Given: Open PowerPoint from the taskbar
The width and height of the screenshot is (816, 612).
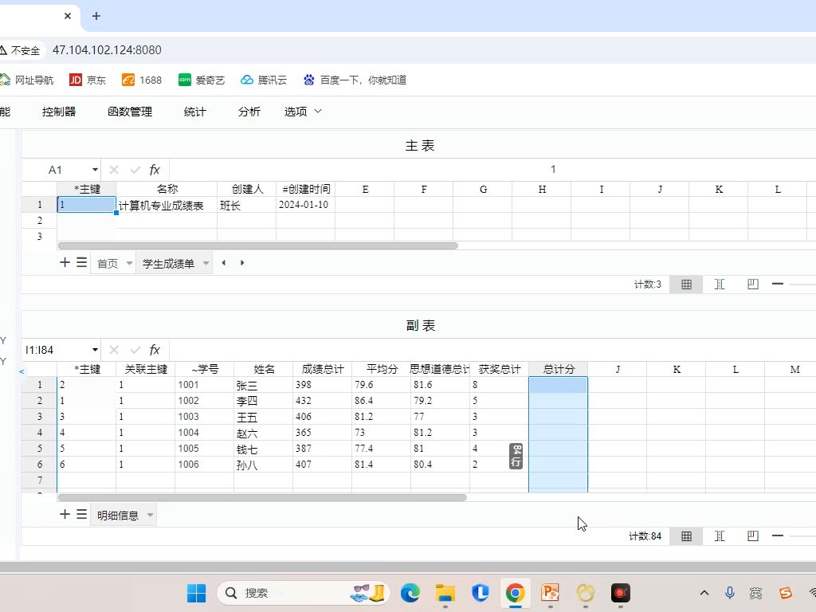Looking at the screenshot, I should 550,593.
